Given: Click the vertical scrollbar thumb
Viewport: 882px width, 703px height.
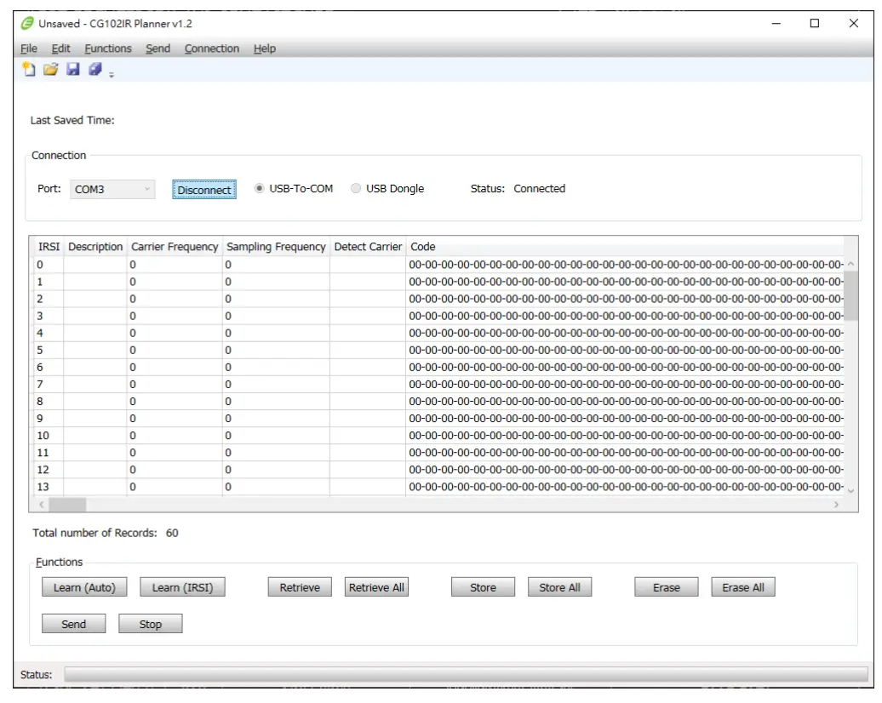Looking at the screenshot, I should pyautogui.click(x=850, y=295).
